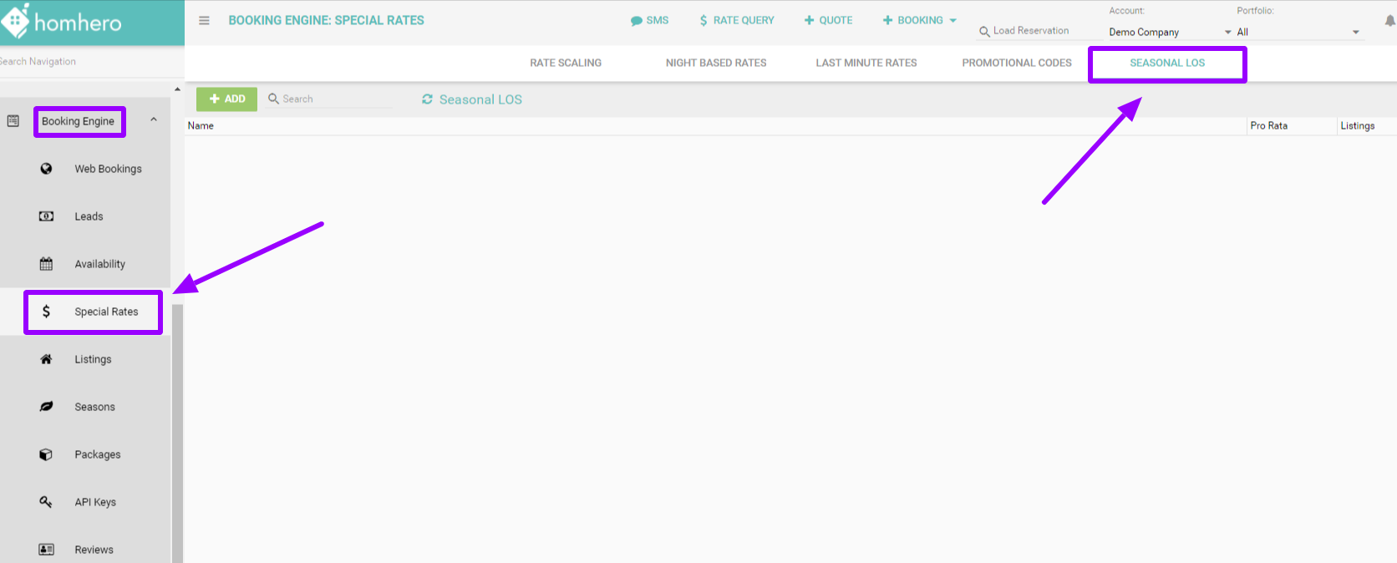Screen dimensions: 1397x563
Task: Open Rate Query from the top bar
Action: [x=736, y=20]
